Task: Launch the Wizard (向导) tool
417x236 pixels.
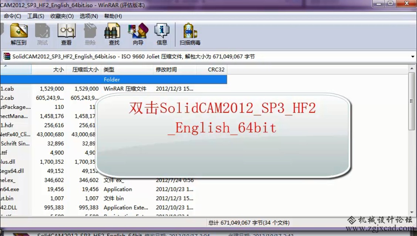Action: coord(138,34)
